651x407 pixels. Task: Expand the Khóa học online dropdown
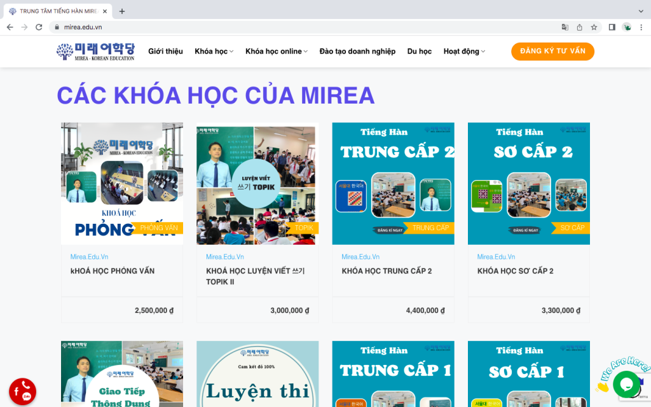[276, 52]
